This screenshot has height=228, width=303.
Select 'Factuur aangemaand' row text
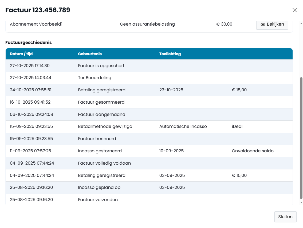pyautogui.click(x=102, y=114)
